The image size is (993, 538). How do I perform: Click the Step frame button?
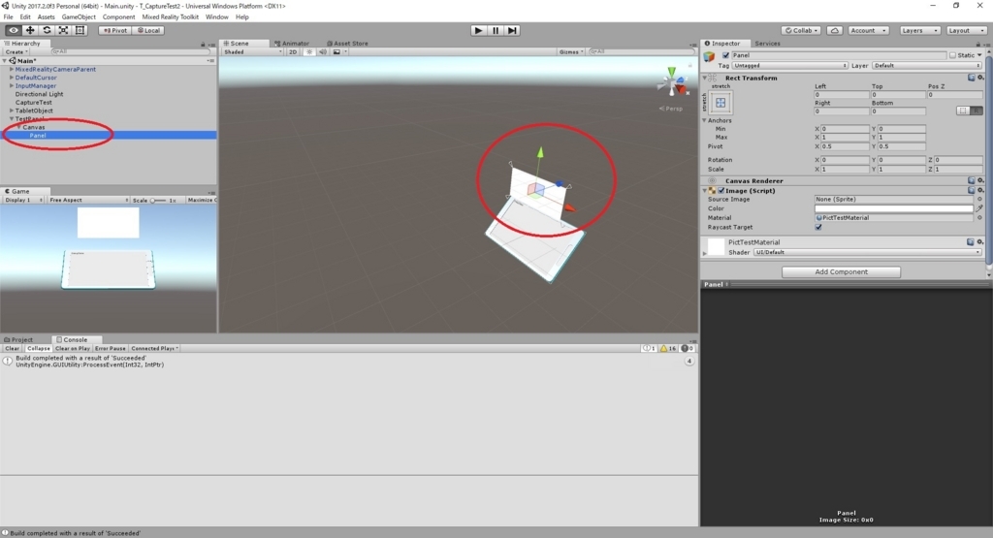point(512,30)
